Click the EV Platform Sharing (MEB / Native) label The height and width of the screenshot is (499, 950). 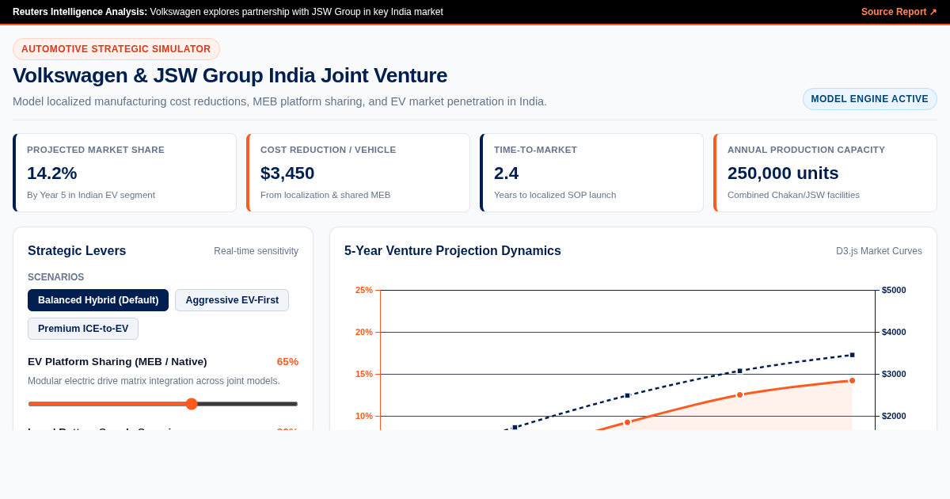click(117, 361)
